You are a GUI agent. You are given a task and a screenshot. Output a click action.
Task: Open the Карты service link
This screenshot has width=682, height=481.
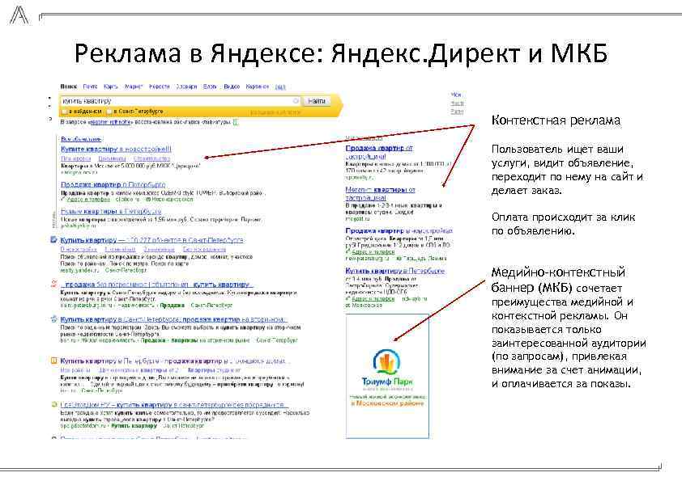click(x=111, y=86)
